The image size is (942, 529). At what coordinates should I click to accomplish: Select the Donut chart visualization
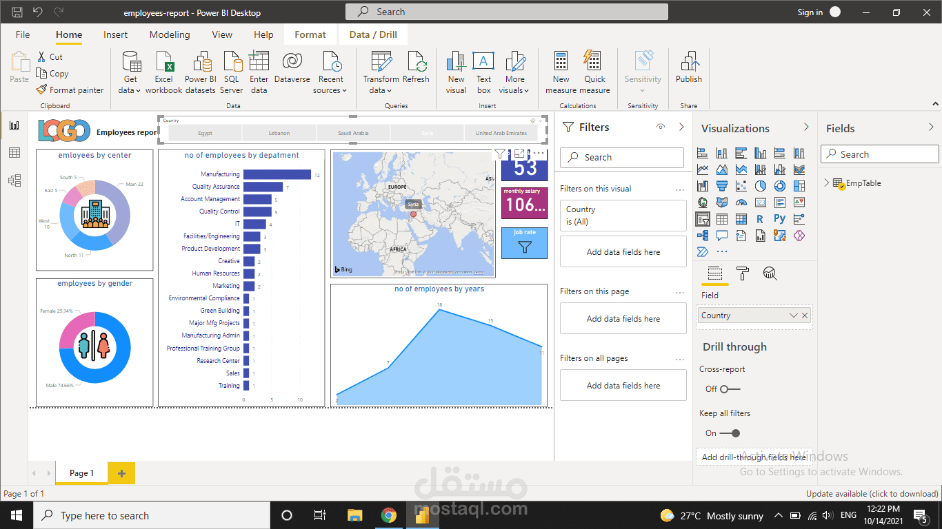[780, 186]
